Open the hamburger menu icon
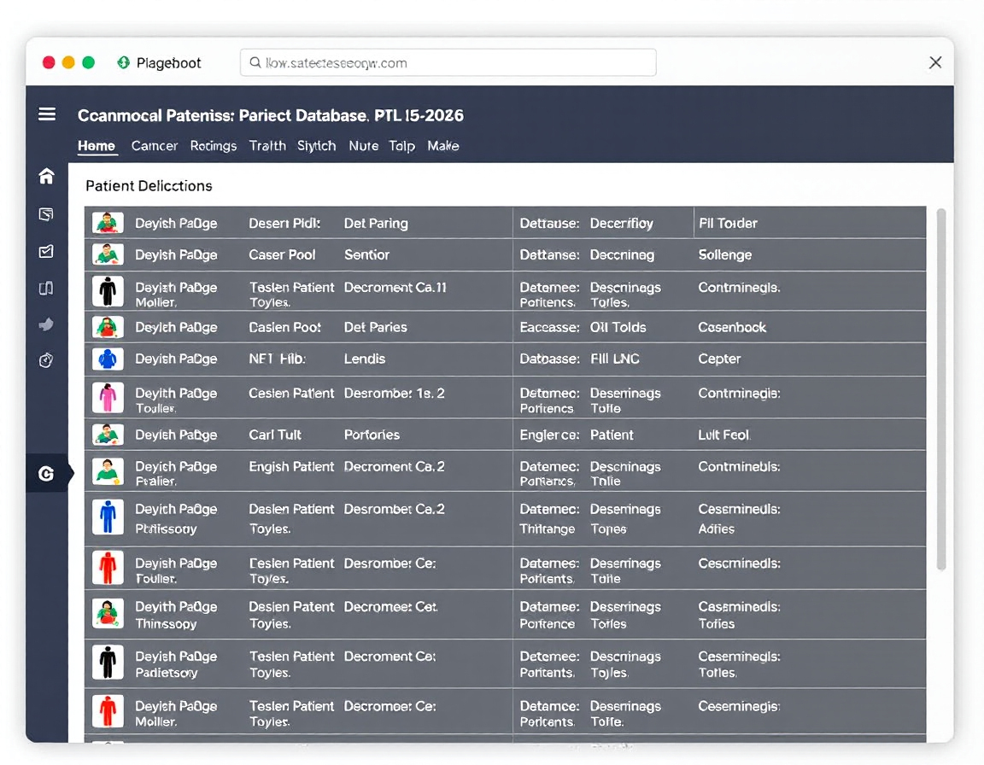 (47, 114)
